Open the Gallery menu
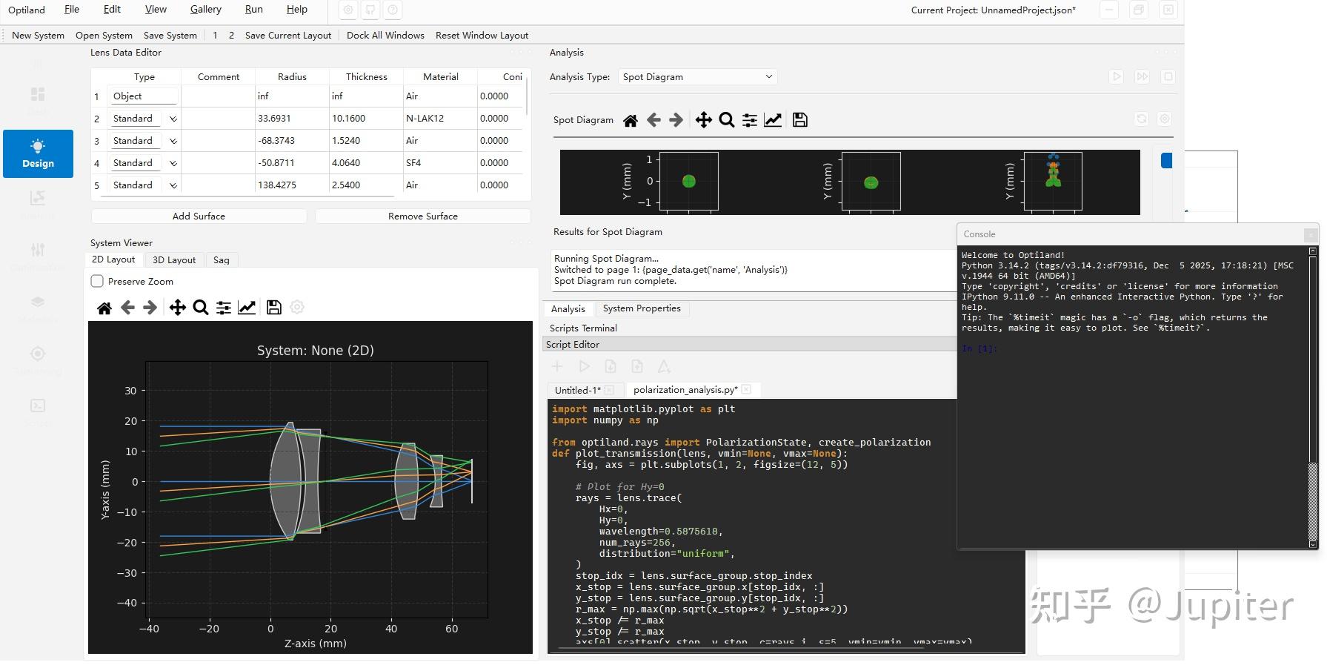 (x=205, y=10)
